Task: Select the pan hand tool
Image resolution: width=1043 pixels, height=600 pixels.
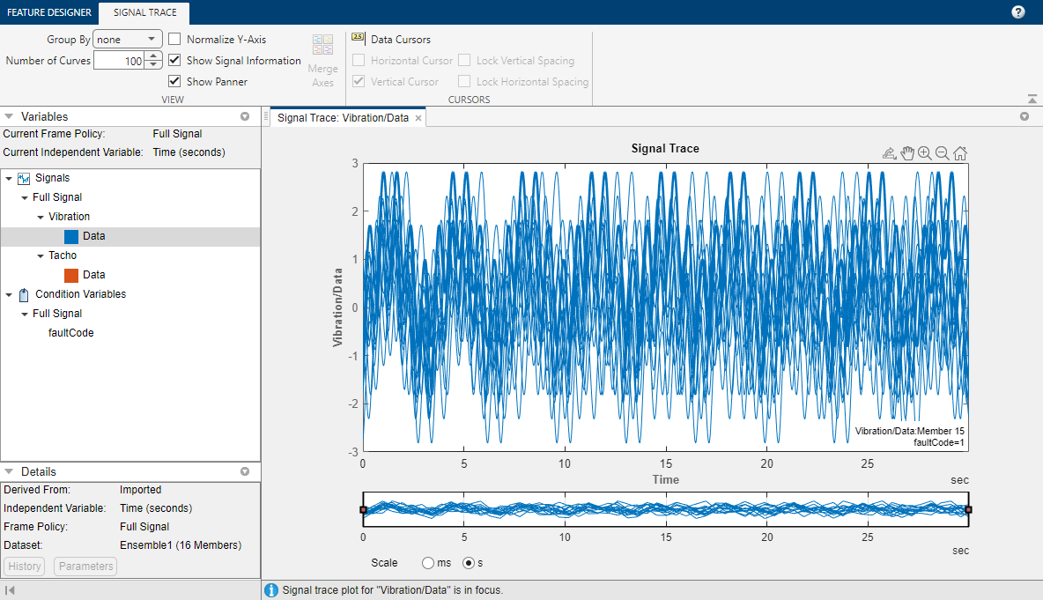Action: tap(907, 153)
